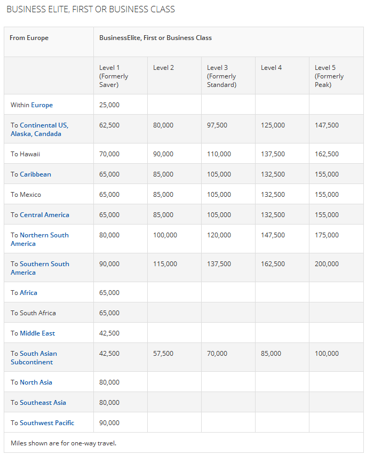The width and height of the screenshot is (366, 455).
Task: Follow the Central America link
Action: click(x=44, y=215)
